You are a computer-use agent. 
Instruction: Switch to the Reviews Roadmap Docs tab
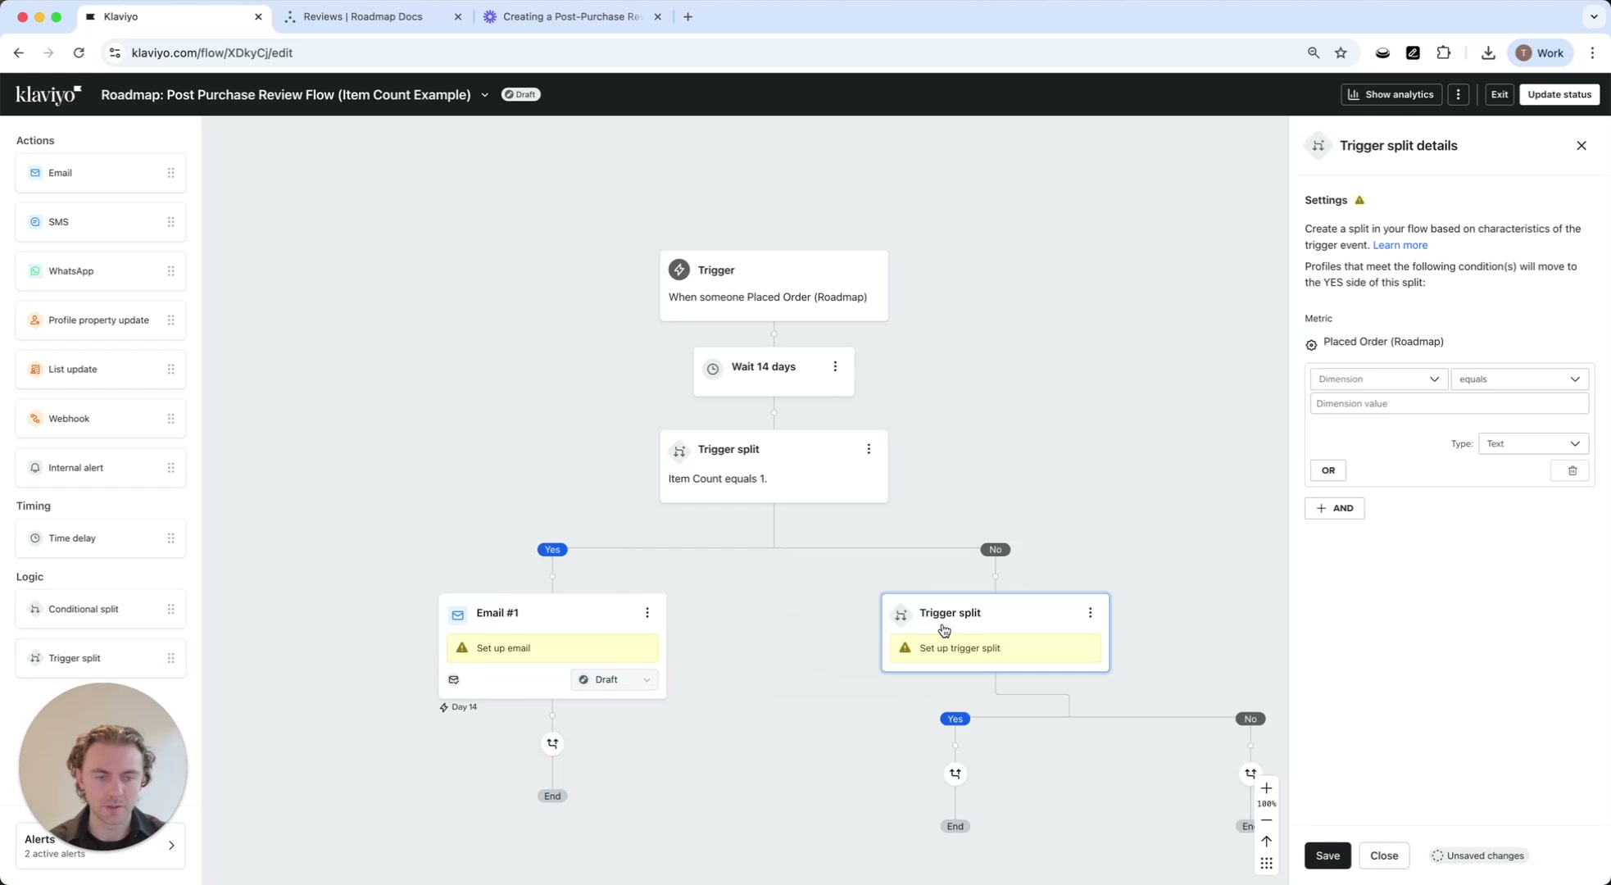[x=363, y=16]
